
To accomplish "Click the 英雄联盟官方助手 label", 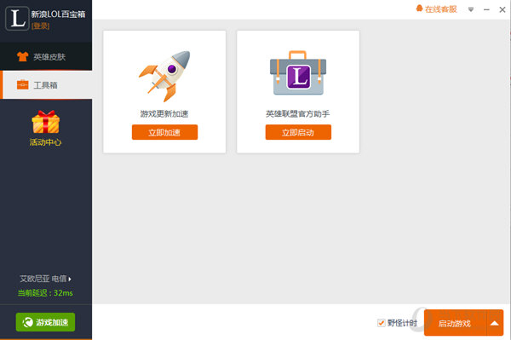I will 298,114.
